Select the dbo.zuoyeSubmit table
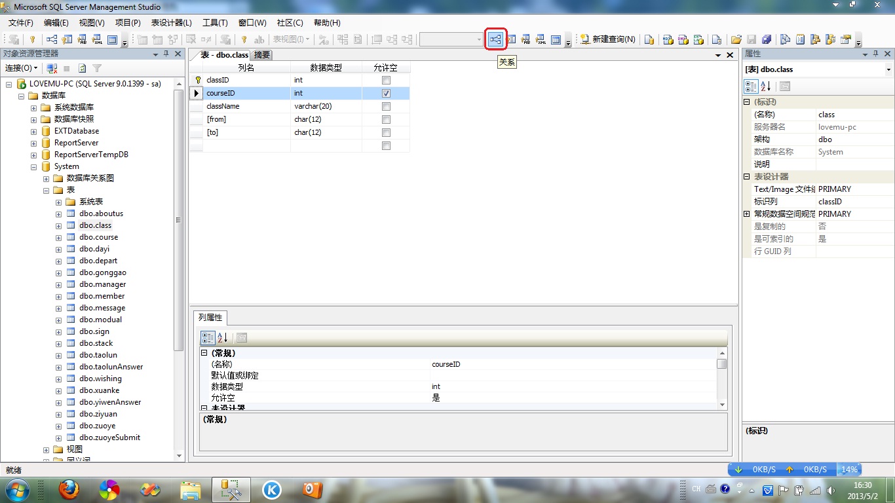This screenshot has width=895, height=503. pos(109,438)
